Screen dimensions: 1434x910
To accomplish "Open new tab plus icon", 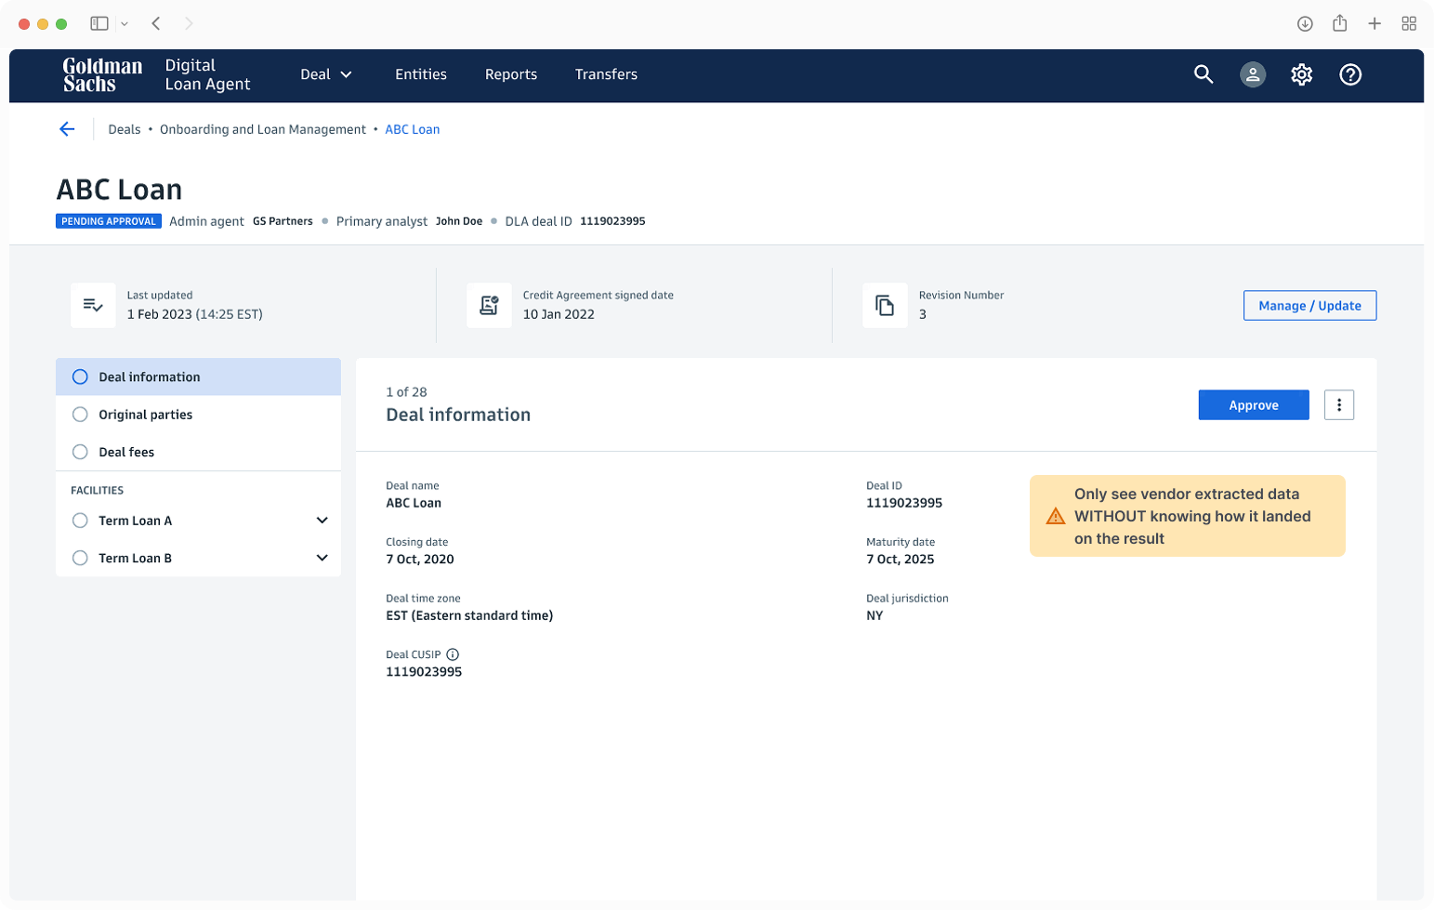I will pos(1375,24).
